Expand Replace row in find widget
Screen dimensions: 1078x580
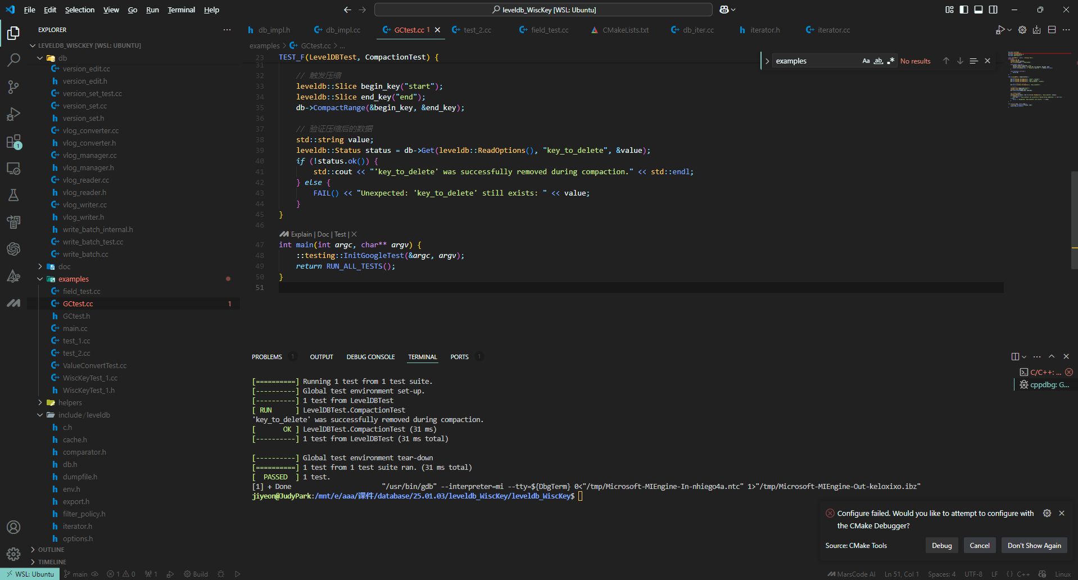(x=767, y=61)
